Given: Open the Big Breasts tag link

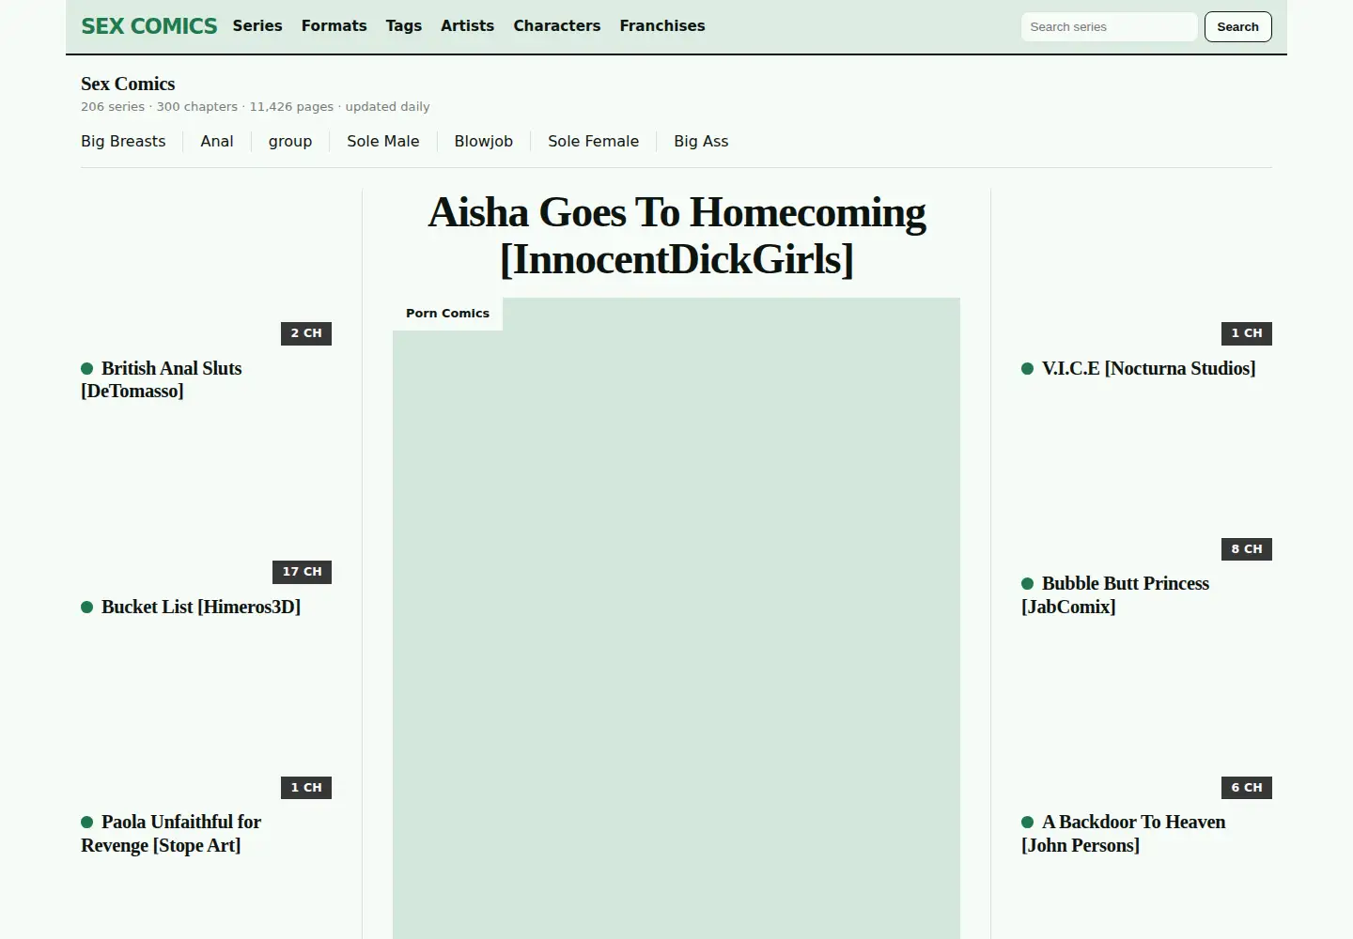Looking at the screenshot, I should click(123, 141).
